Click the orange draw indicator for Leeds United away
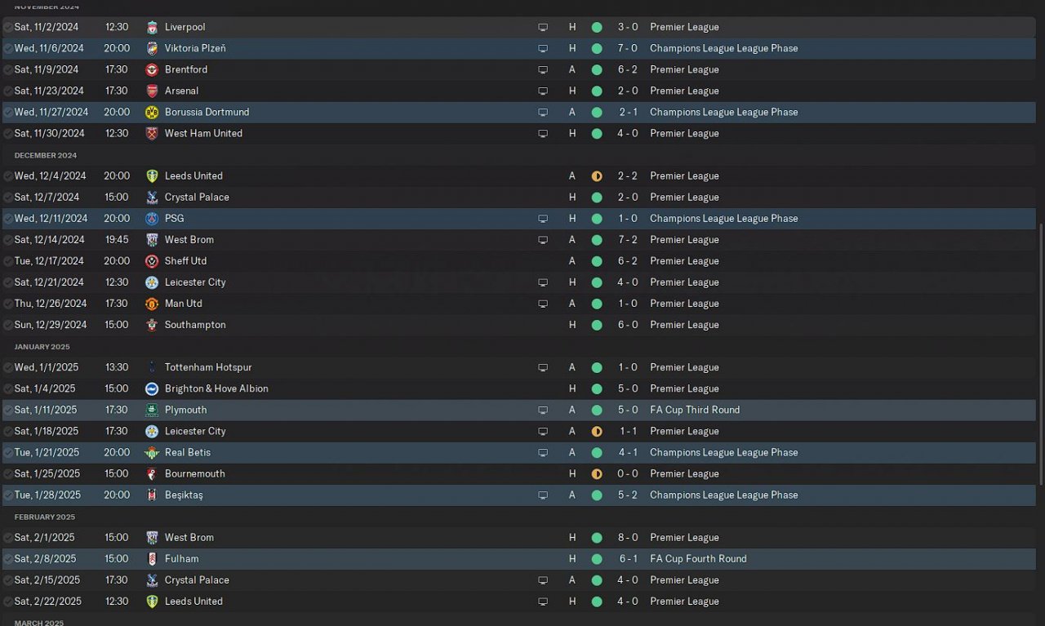This screenshot has height=626, width=1045. pyautogui.click(x=597, y=175)
